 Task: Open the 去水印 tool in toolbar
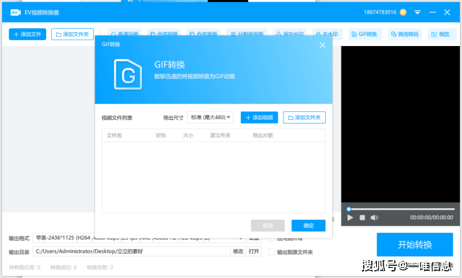(x=327, y=34)
